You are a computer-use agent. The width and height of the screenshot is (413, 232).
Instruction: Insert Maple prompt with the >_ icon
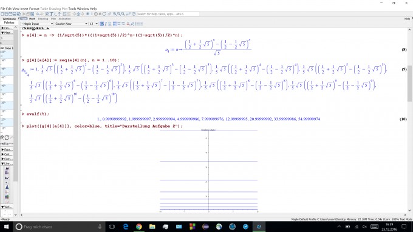55,14
